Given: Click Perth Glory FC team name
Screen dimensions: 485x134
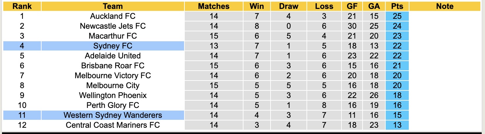Looking at the screenshot, I should [113, 105].
